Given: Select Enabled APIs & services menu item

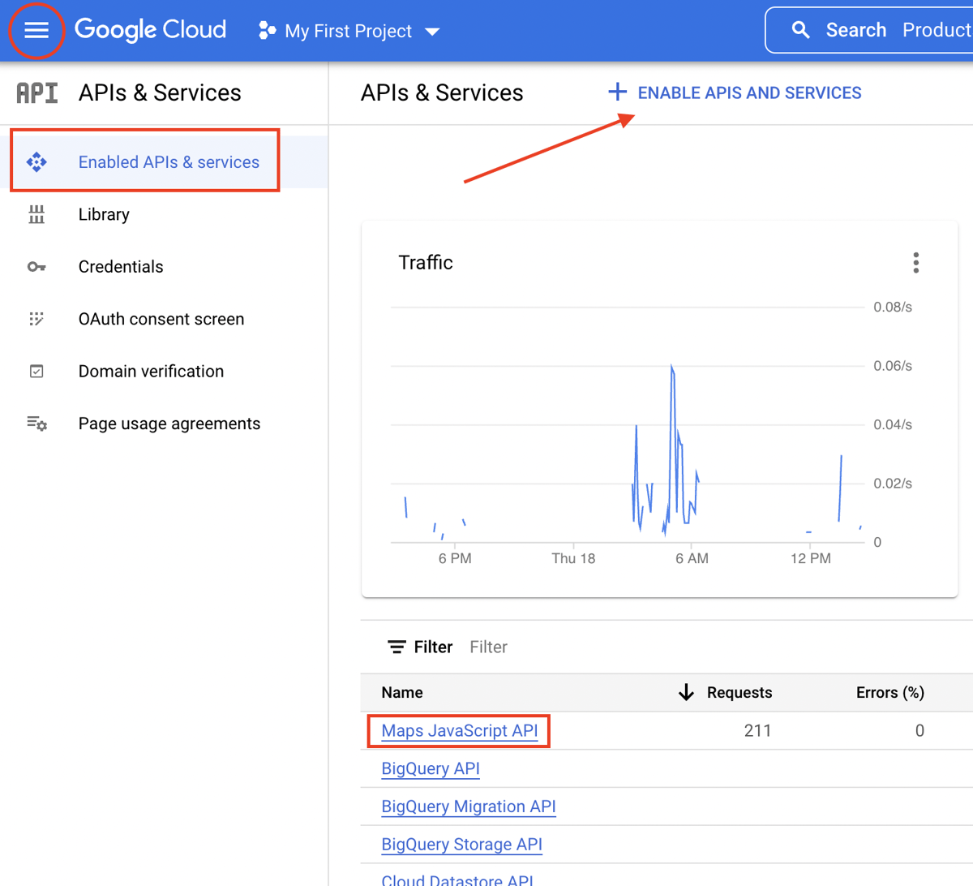Looking at the screenshot, I should [168, 162].
